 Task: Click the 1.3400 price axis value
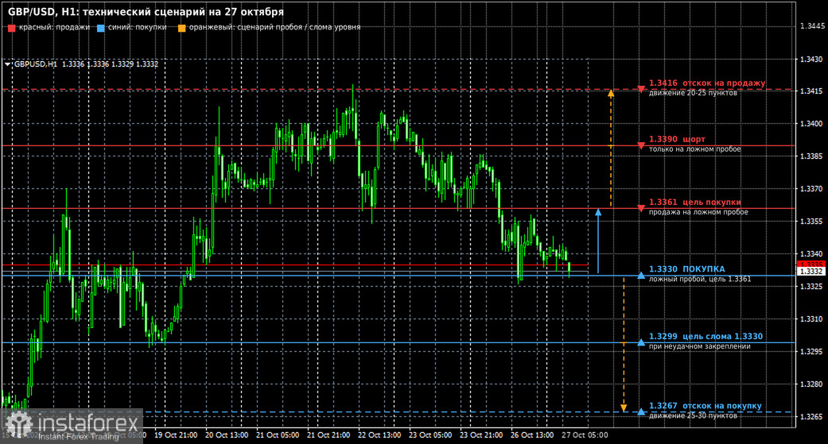coord(812,123)
